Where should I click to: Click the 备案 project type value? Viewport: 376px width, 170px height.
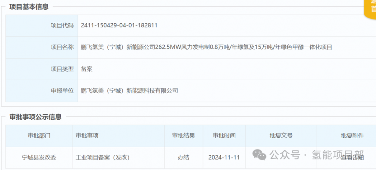86,69
